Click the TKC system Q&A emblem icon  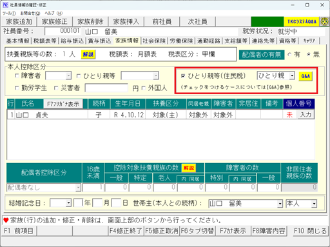click(x=324, y=21)
